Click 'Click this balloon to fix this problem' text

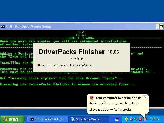(111, 110)
